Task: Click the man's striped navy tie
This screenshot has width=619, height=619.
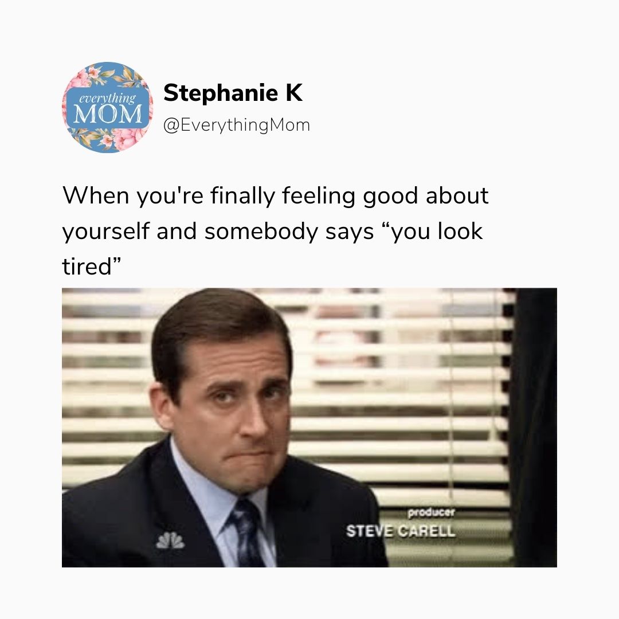Action: (246, 534)
